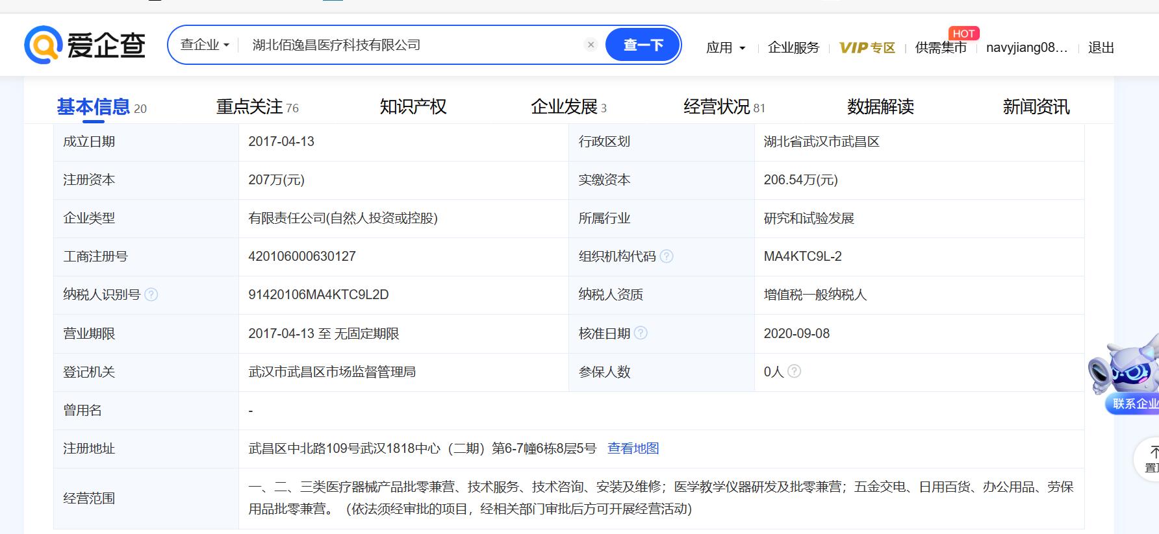Open the 查看地图 link
1159x534 pixels.
[x=633, y=448]
